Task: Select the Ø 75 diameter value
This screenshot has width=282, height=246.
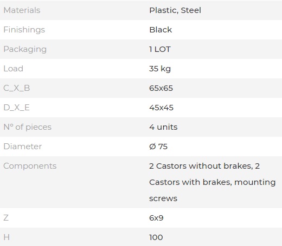Action: (158, 147)
